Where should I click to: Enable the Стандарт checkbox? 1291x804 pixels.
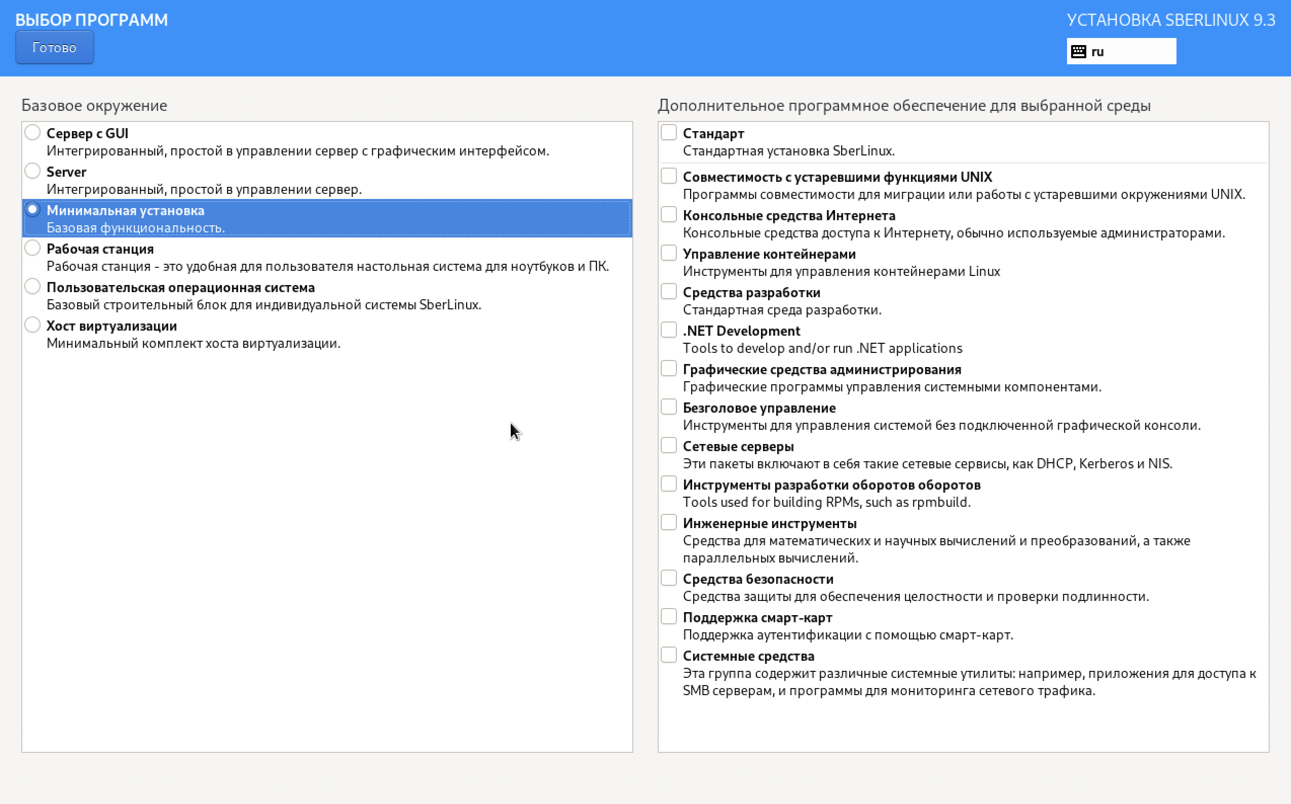click(x=668, y=133)
